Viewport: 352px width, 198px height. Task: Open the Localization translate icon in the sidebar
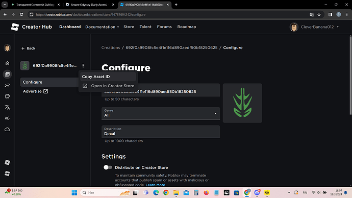click(7, 107)
